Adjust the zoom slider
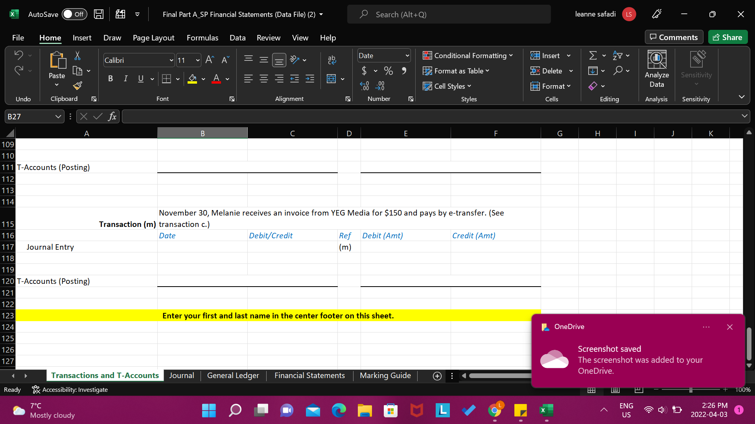 690,389
